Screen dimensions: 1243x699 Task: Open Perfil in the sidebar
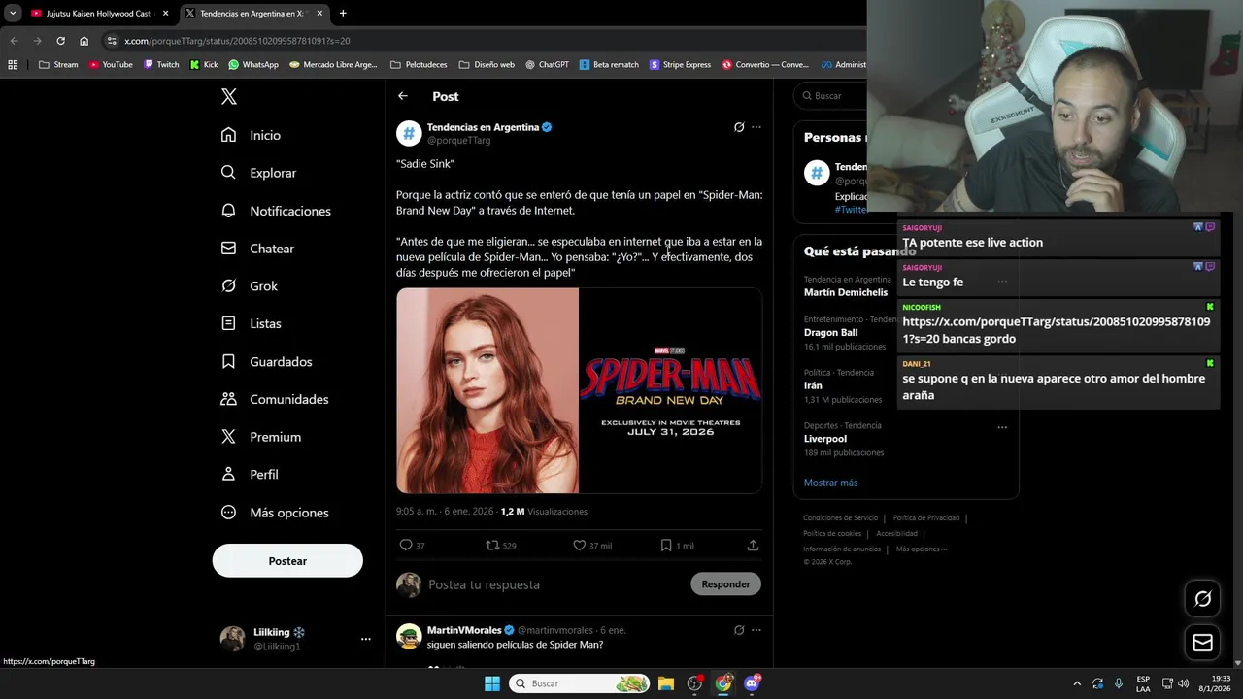coord(250,475)
